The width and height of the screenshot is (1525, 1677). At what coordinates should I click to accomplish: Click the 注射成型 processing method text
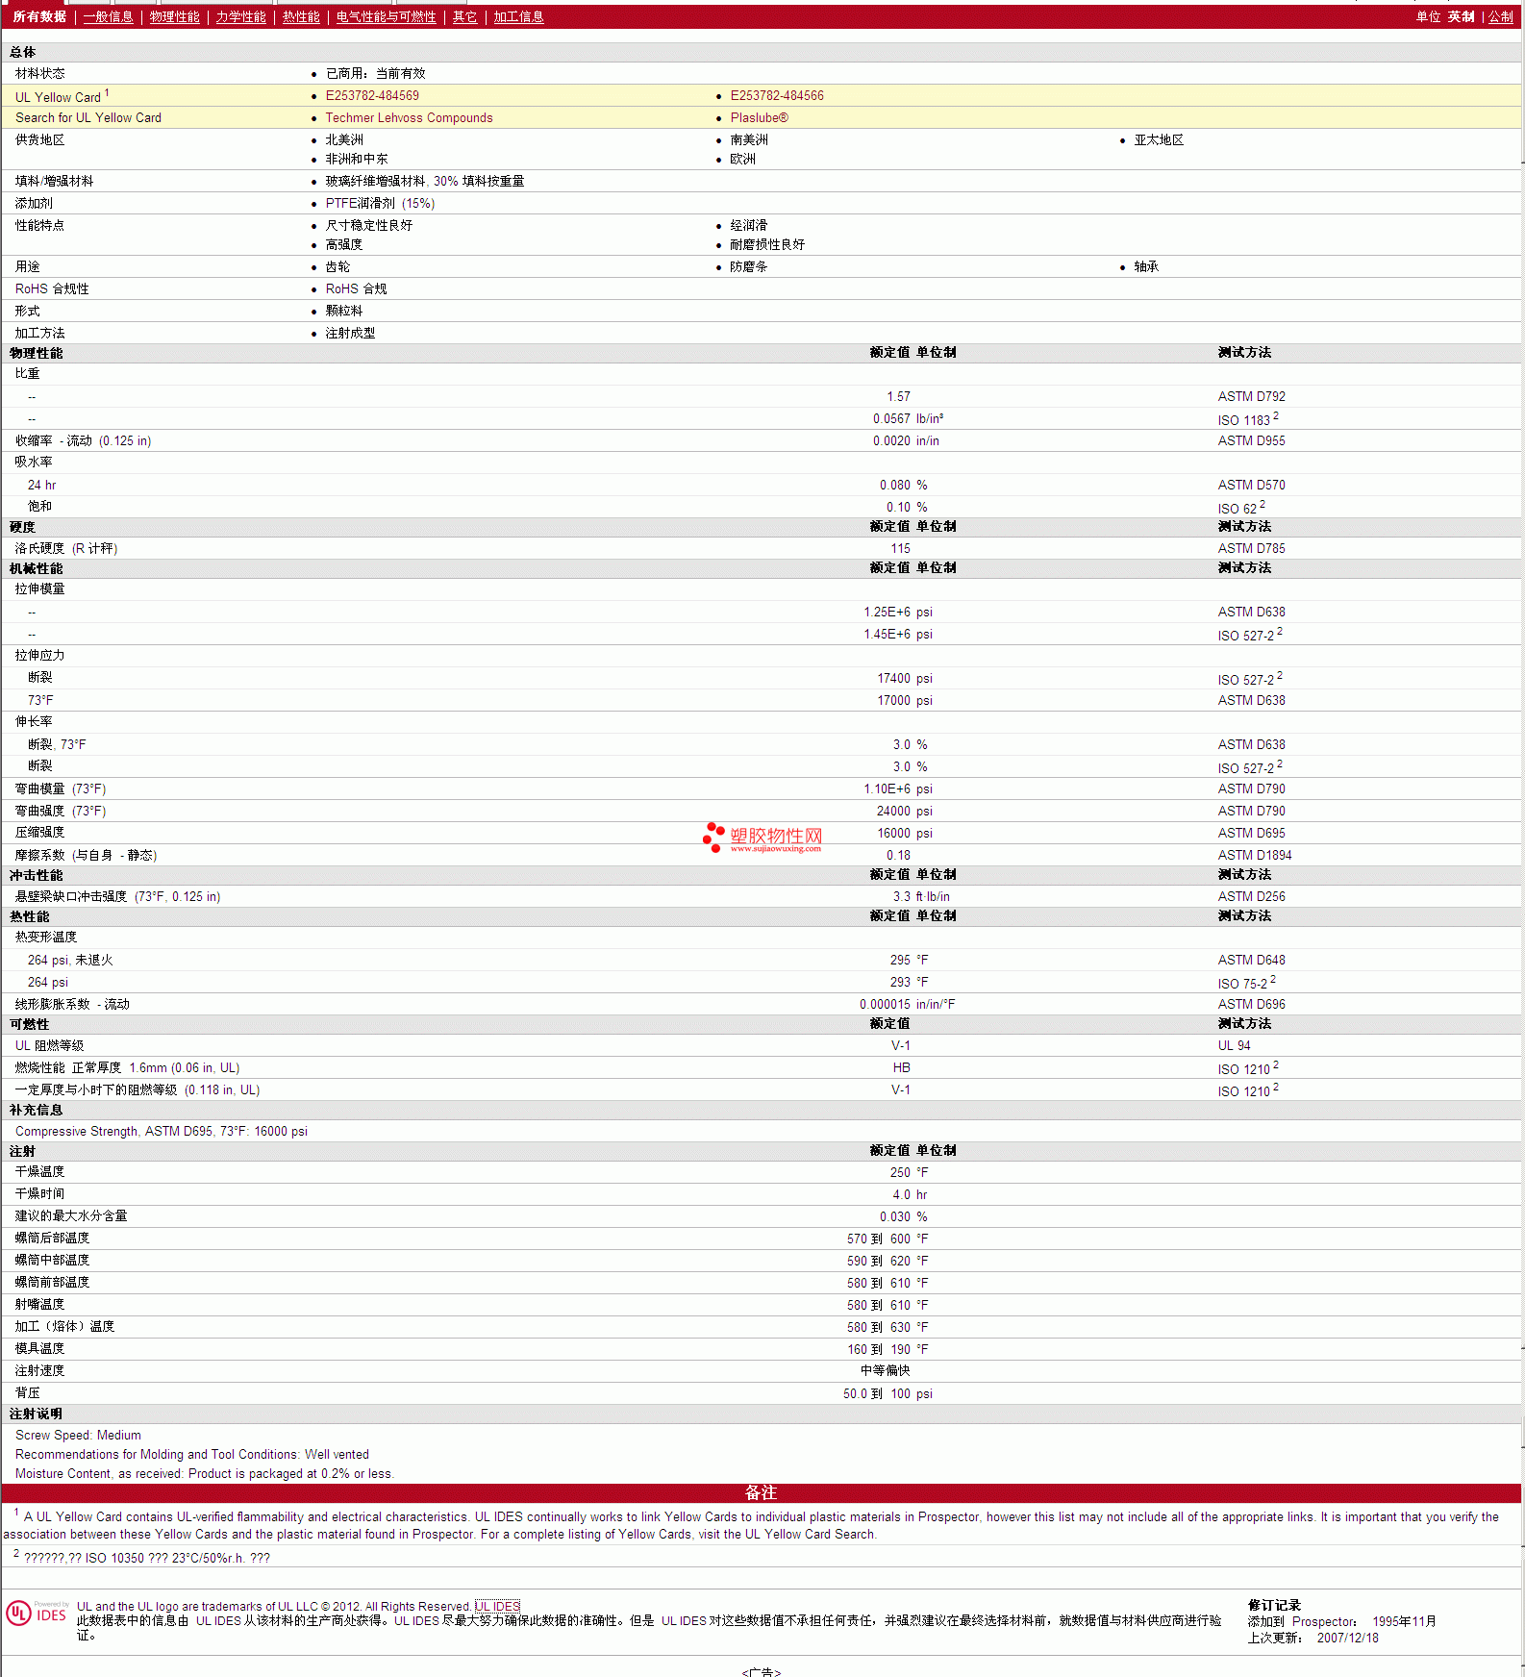[x=350, y=333]
